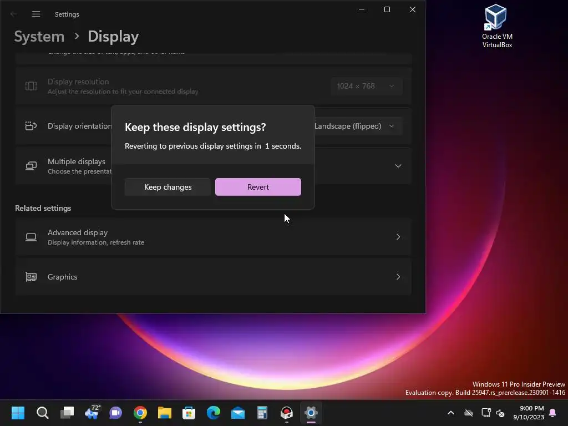This screenshot has height=426, width=568.
Task: Open the red-and-white app icon left of taskbar Settings
Action: click(287, 413)
